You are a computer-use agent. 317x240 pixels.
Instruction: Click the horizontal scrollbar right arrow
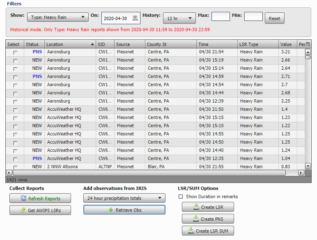pyautogui.click(x=301, y=173)
